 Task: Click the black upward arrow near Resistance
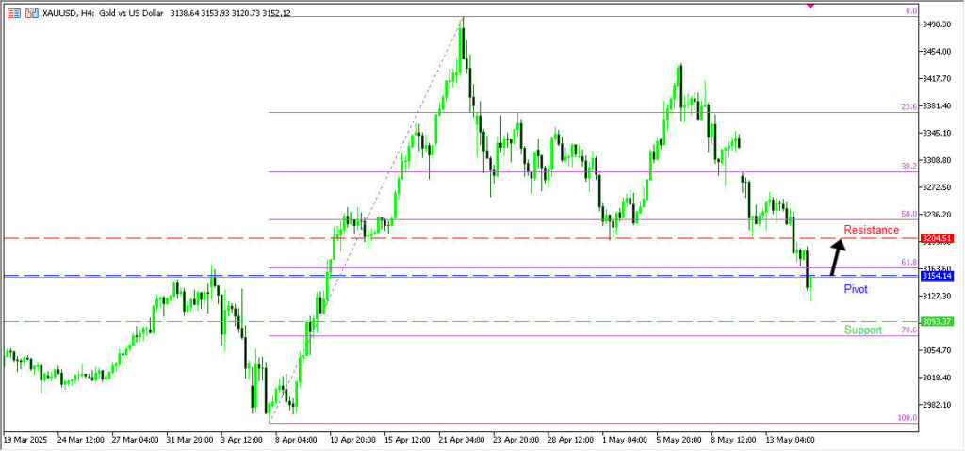(835, 256)
